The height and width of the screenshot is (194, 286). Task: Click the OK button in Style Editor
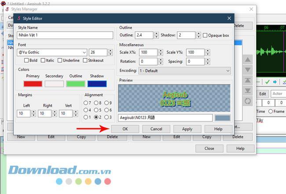tap(125, 129)
